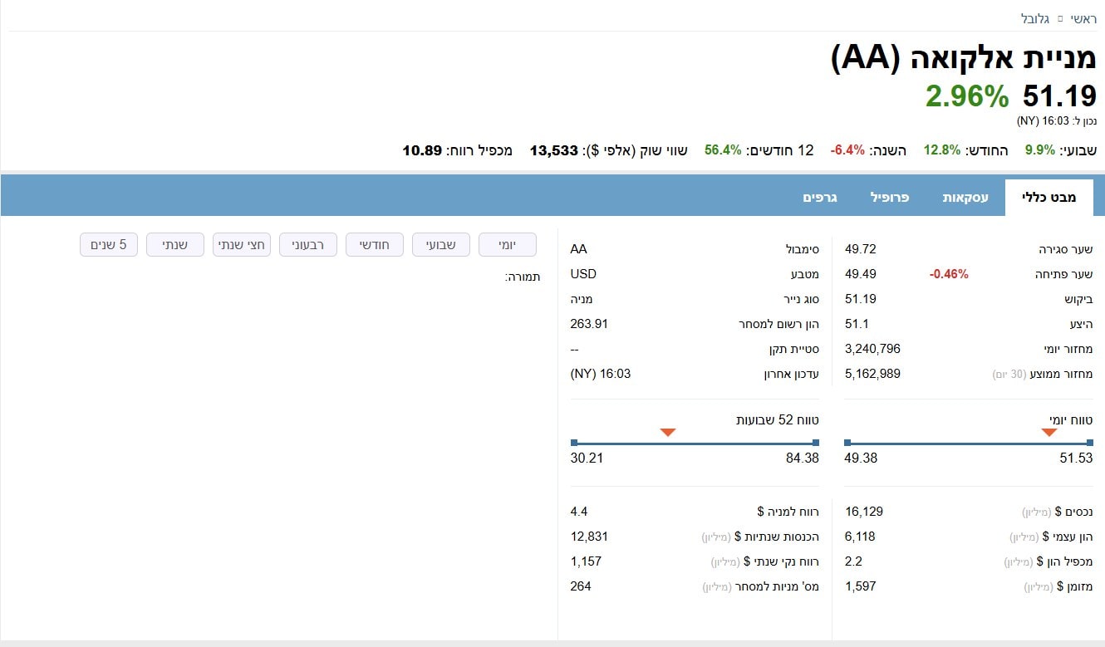Select the 'שבועי' chart period button
The height and width of the screenshot is (647, 1105).
click(441, 244)
